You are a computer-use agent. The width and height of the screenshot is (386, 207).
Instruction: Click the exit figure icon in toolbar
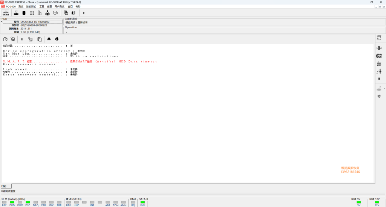point(74,13)
